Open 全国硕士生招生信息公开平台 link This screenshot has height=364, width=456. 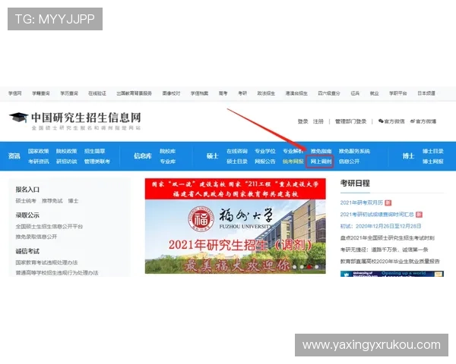pyautogui.click(x=49, y=227)
